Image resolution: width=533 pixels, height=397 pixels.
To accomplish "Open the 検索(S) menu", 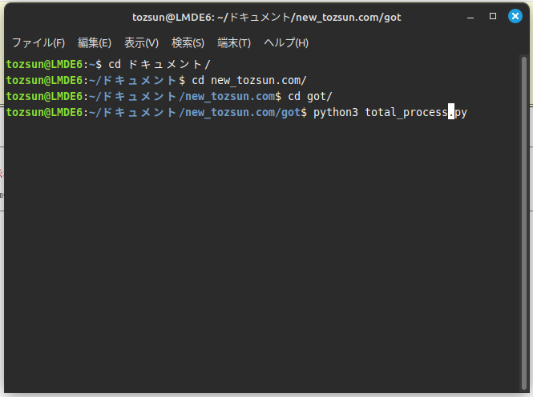I will [188, 42].
